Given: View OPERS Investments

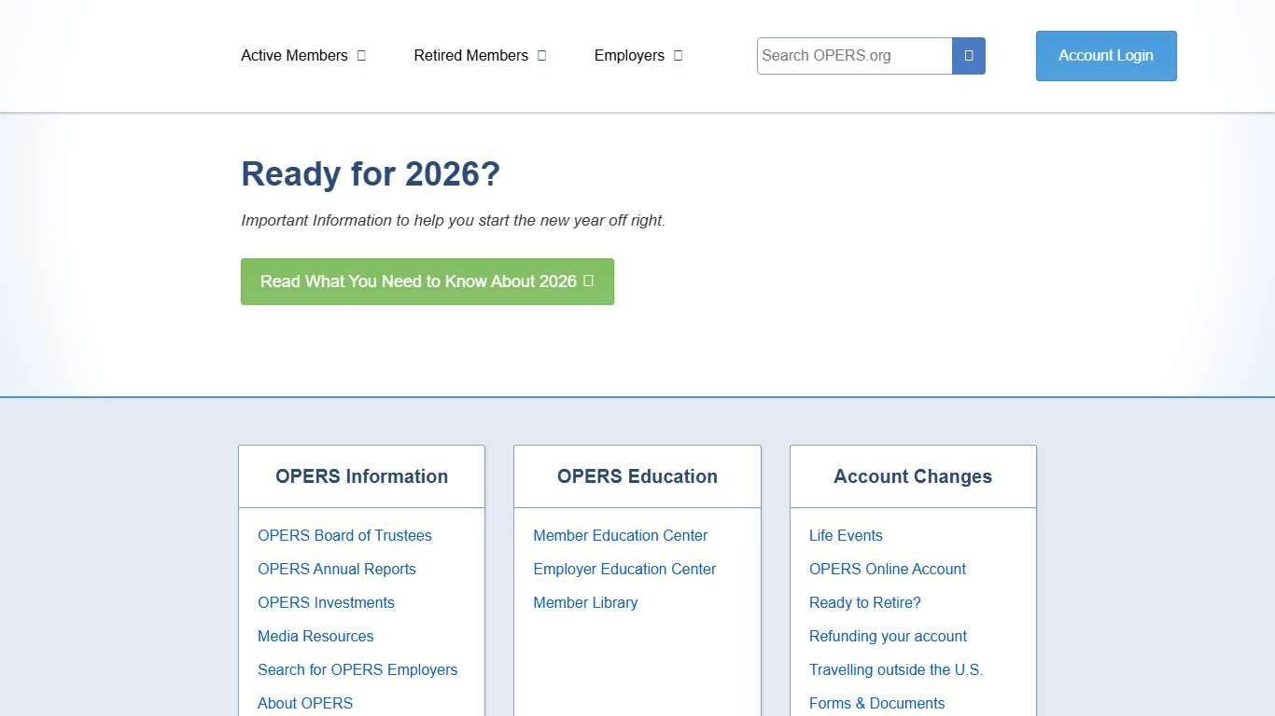Looking at the screenshot, I should (x=326, y=602).
